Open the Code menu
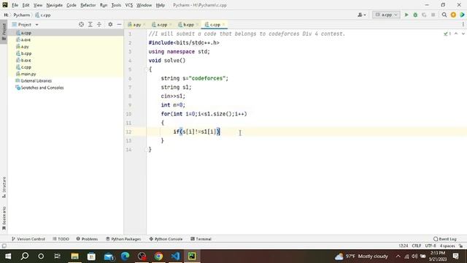The image size is (467, 263). 72,5
